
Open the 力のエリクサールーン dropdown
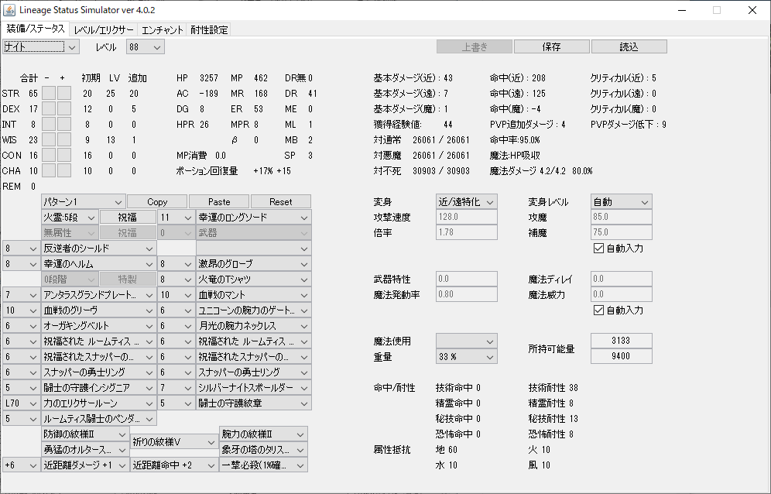point(99,403)
